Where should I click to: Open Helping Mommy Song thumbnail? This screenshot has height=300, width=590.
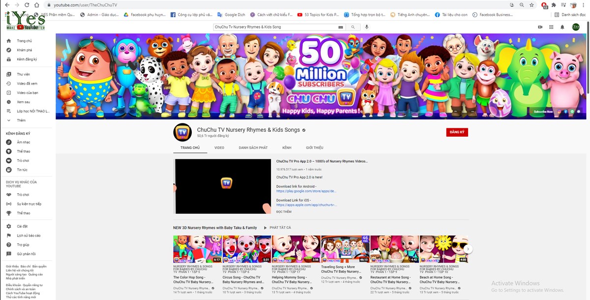coord(296,249)
